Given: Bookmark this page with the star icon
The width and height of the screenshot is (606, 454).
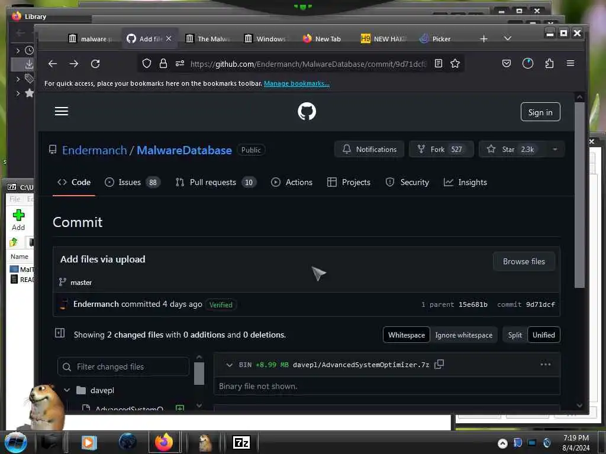Looking at the screenshot, I should coord(455,63).
